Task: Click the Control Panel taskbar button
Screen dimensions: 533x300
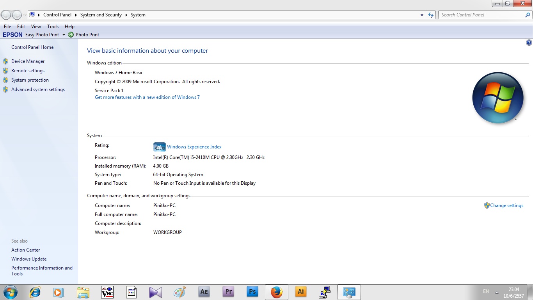Action: click(349, 292)
